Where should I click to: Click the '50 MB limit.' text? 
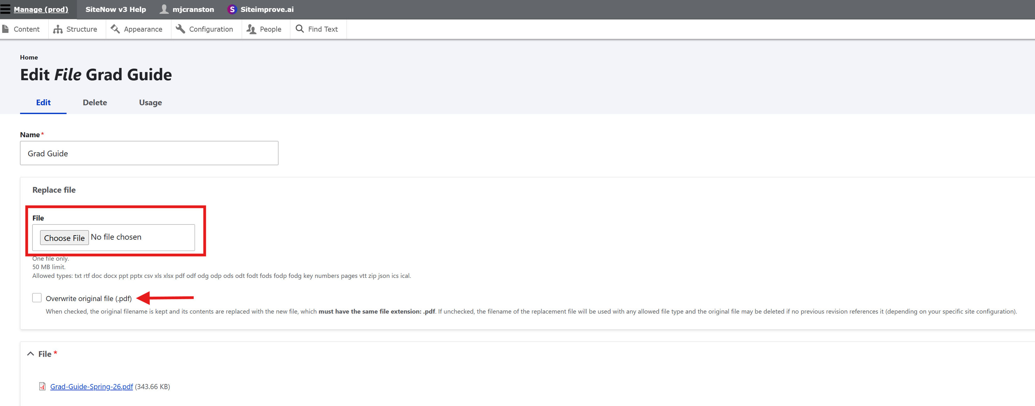[x=49, y=267]
